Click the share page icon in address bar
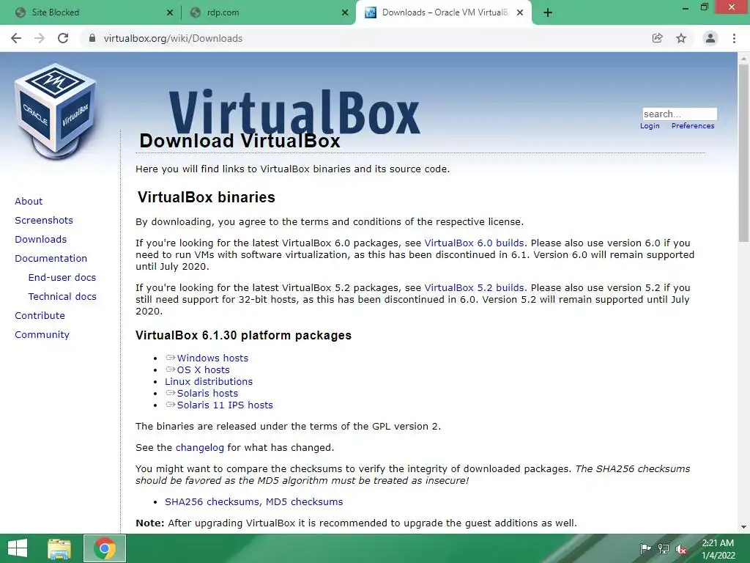Screen dimensions: 750x563 pyautogui.click(x=658, y=38)
